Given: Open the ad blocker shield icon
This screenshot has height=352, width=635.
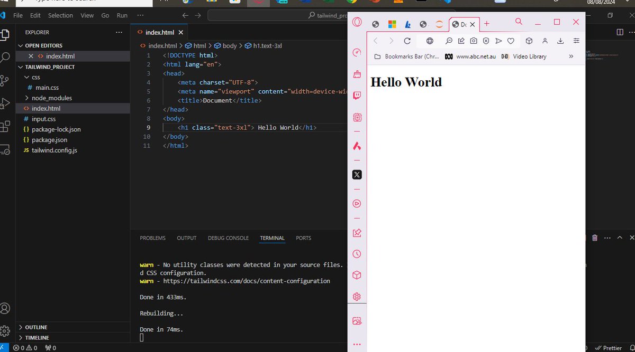Looking at the screenshot, I should click(x=486, y=41).
